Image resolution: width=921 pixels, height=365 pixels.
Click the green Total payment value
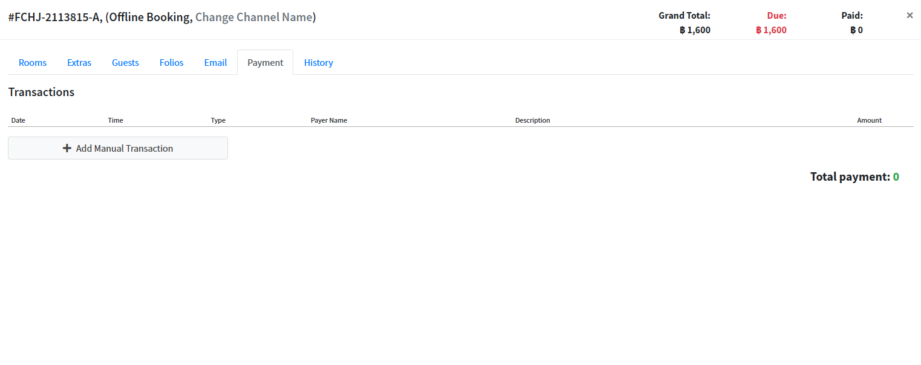(x=896, y=177)
